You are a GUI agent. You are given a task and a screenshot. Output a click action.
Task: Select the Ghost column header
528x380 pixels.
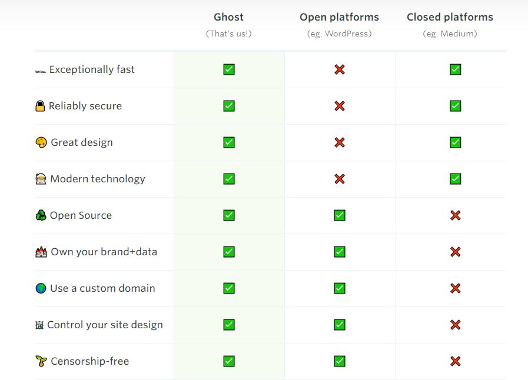(228, 17)
